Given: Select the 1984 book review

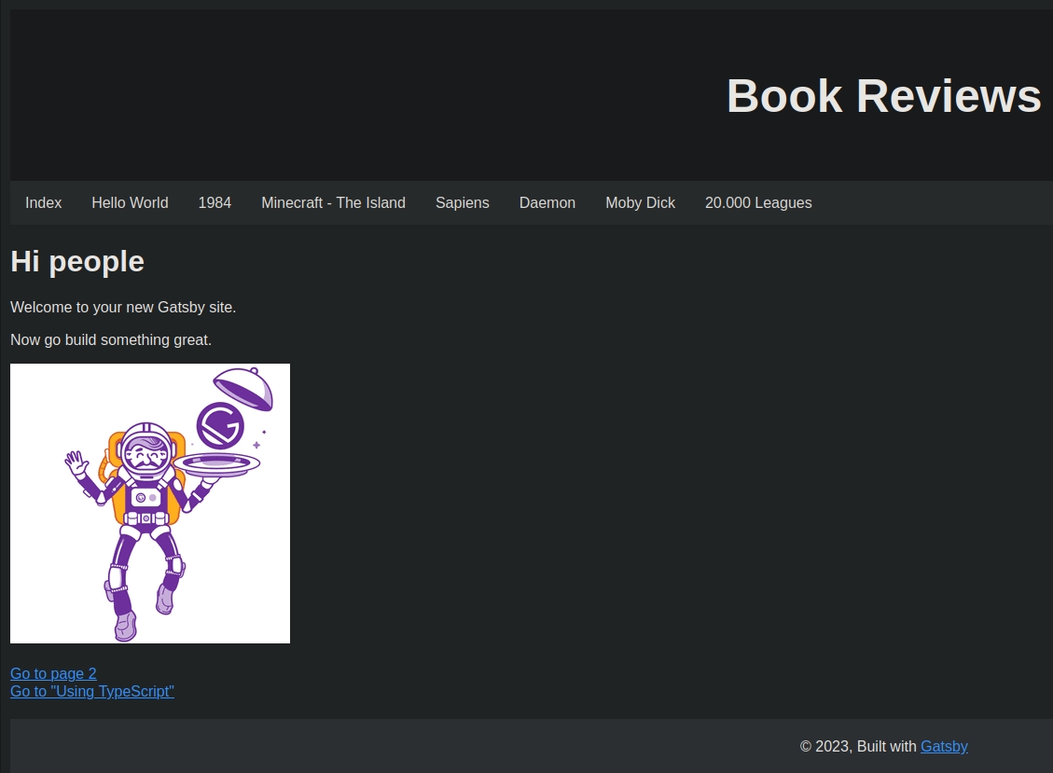Looking at the screenshot, I should pyautogui.click(x=215, y=202).
